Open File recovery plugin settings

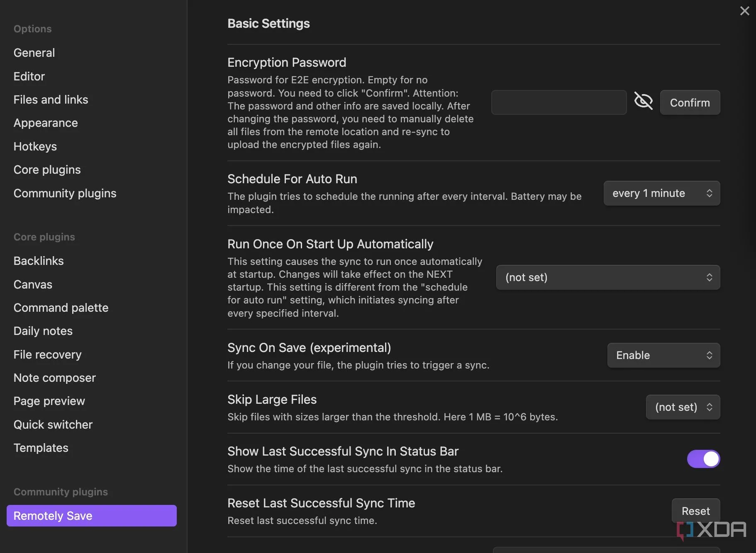coord(47,354)
